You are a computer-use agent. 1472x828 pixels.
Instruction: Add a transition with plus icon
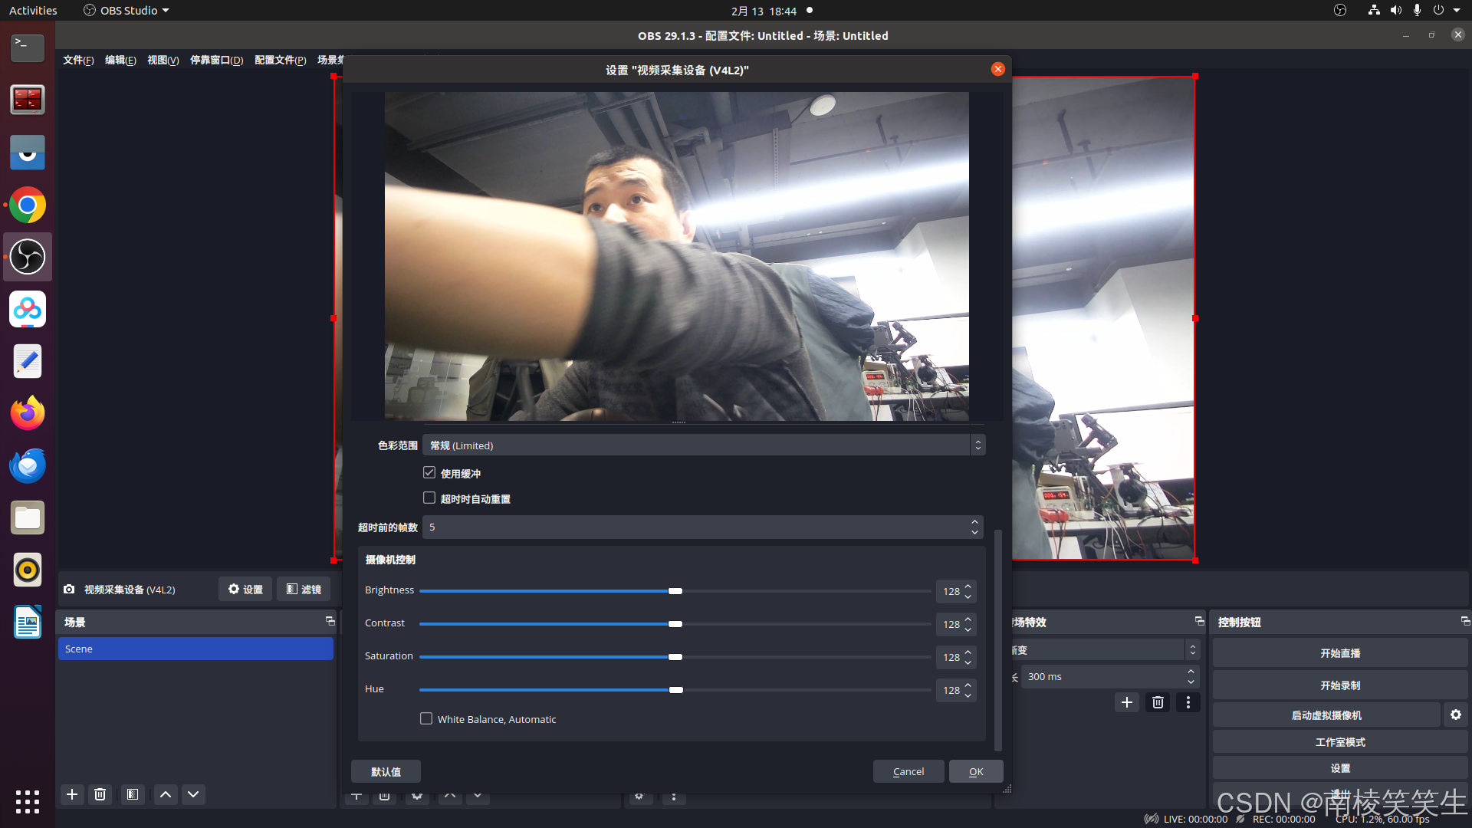(1126, 702)
